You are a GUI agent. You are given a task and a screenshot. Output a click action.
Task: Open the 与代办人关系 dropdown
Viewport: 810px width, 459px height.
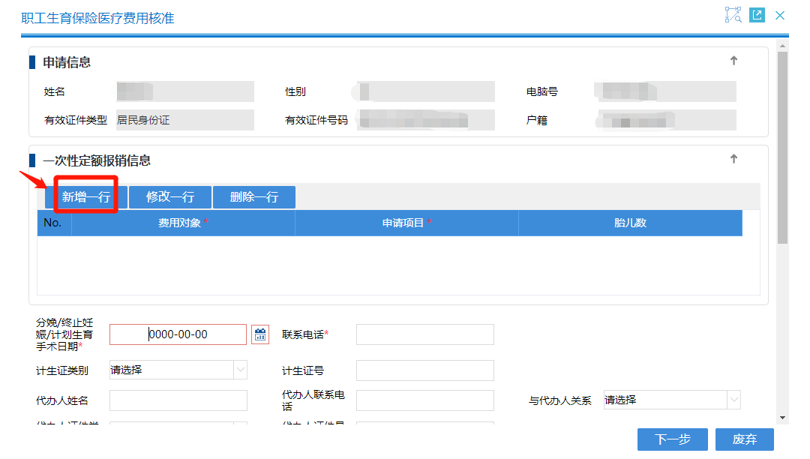pos(733,400)
